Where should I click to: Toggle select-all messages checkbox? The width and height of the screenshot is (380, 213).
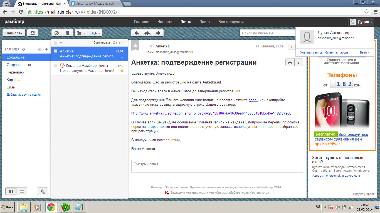pos(56,43)
